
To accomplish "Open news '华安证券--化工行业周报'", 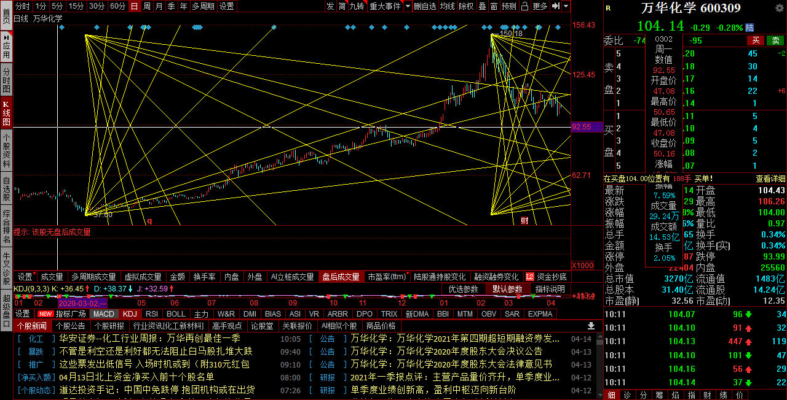I will [149, 338].
